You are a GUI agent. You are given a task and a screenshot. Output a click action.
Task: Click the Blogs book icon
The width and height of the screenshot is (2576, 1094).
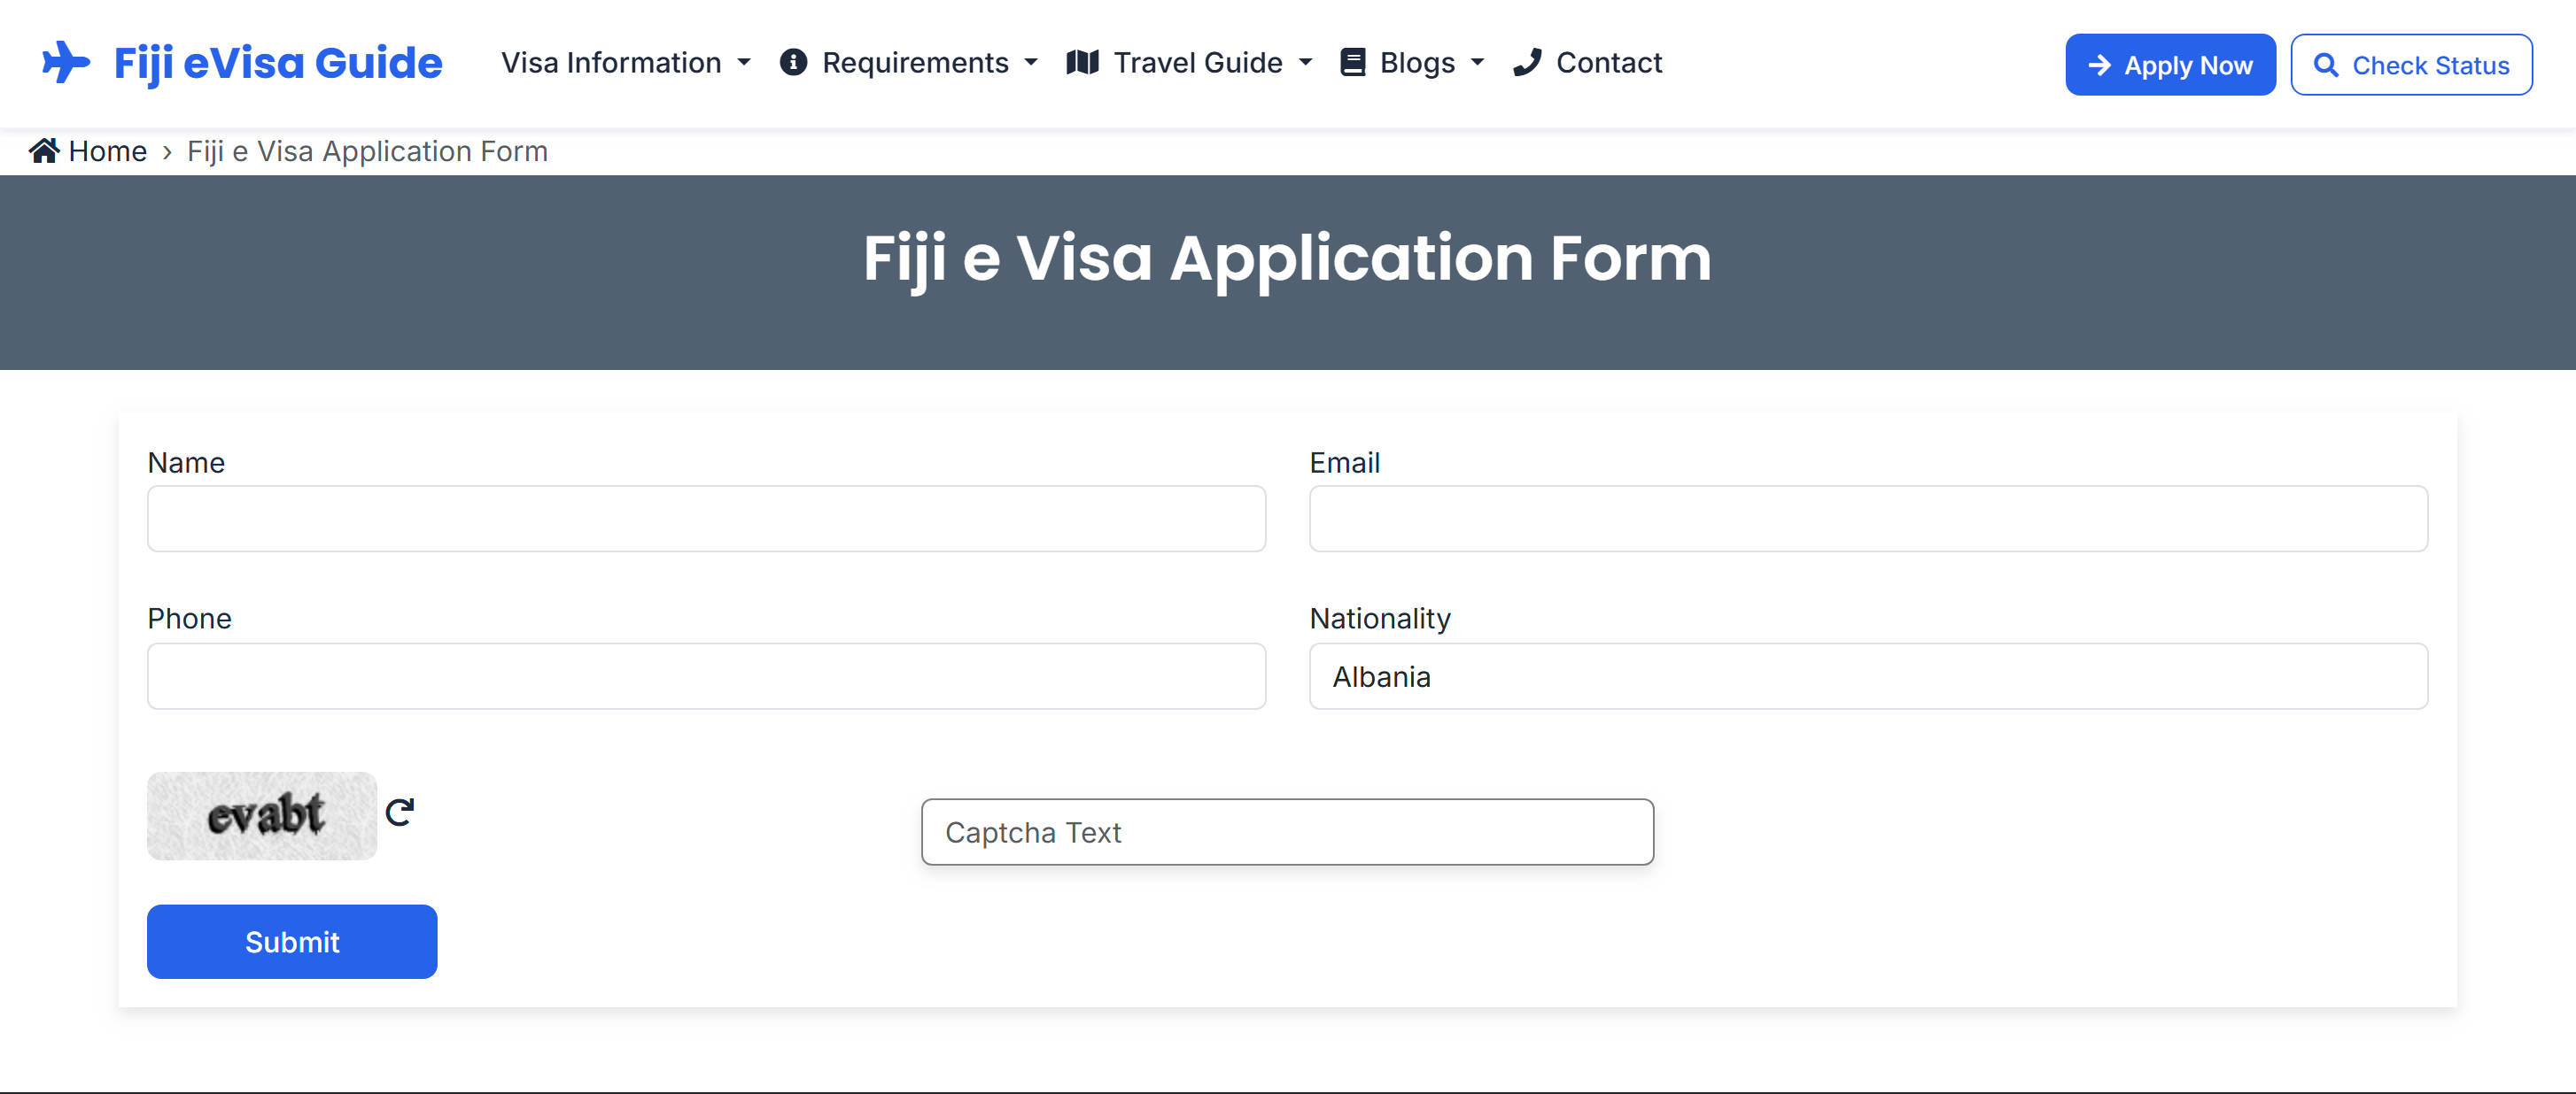pos(1352,63)
